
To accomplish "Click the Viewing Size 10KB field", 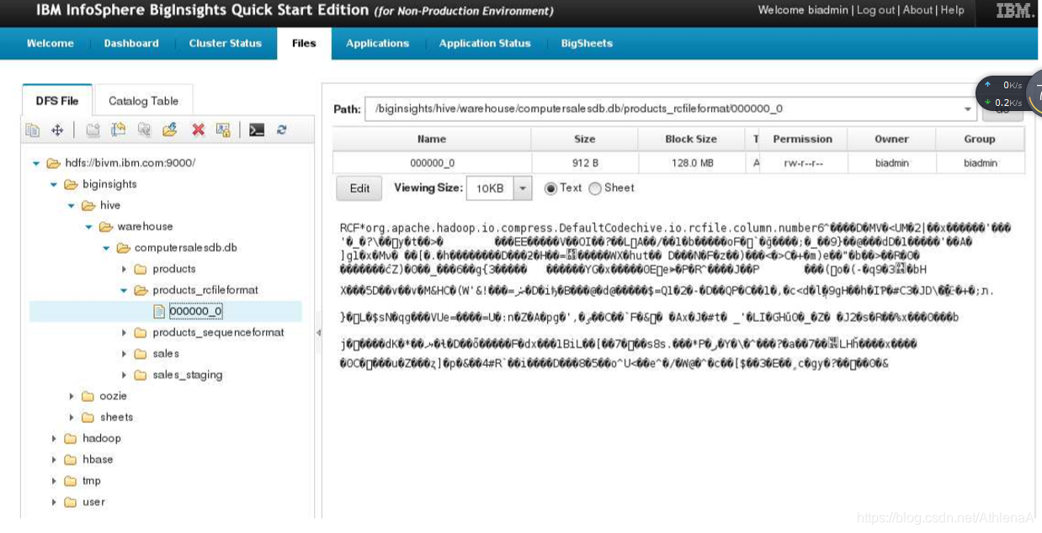I will pyautogui.click(x=491, y=188).
